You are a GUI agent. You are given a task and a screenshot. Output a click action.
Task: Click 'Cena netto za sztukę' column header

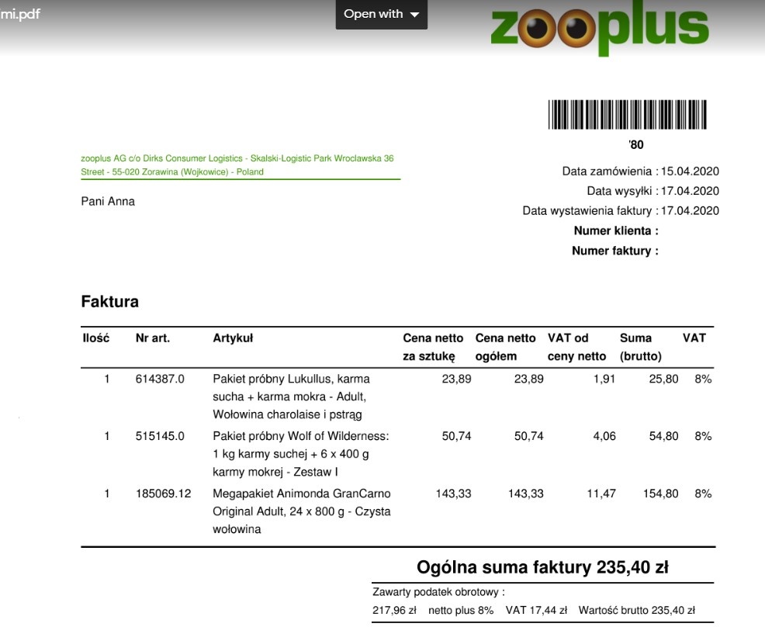[433, 347]
